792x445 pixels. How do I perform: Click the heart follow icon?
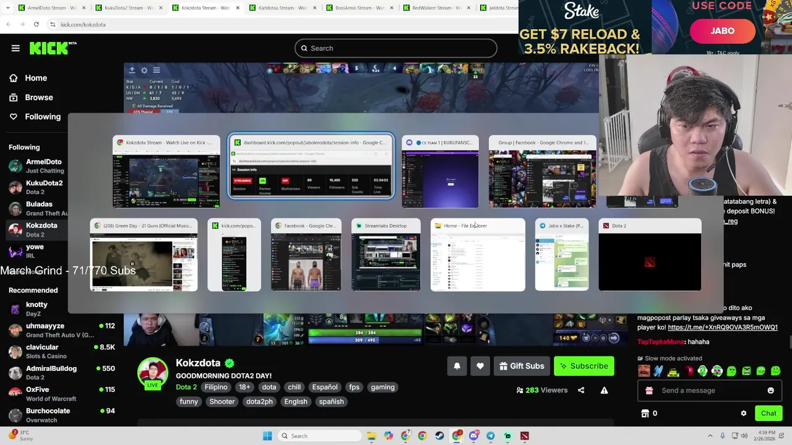[x=480, y=366]
